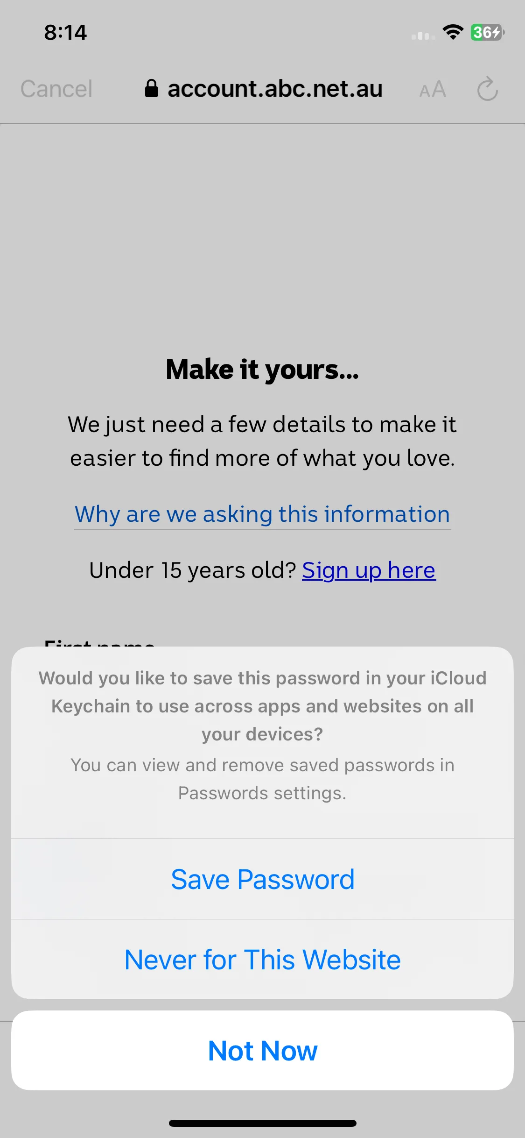Screen dimensions: 525x1138
Task: Tap the reload page icon
Action: click(x=488, y=89)
